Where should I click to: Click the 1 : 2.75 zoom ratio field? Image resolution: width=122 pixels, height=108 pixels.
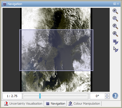12,96
